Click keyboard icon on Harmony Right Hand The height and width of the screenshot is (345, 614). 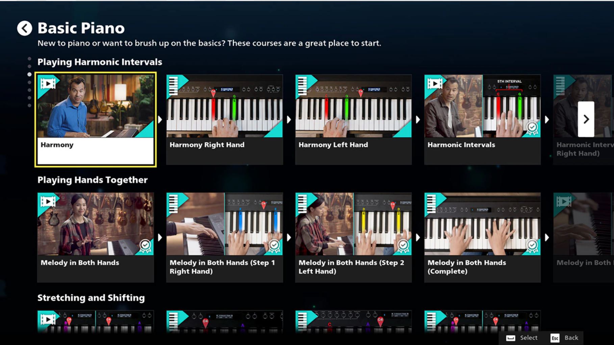pyautogui.click(x=173, y=86)
